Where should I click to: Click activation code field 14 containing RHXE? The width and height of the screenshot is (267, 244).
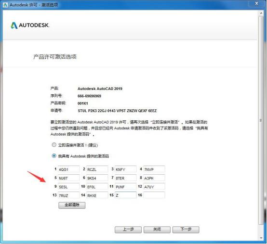point(97,195)
